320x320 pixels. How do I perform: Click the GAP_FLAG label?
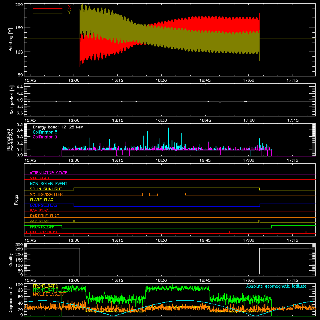39,178
